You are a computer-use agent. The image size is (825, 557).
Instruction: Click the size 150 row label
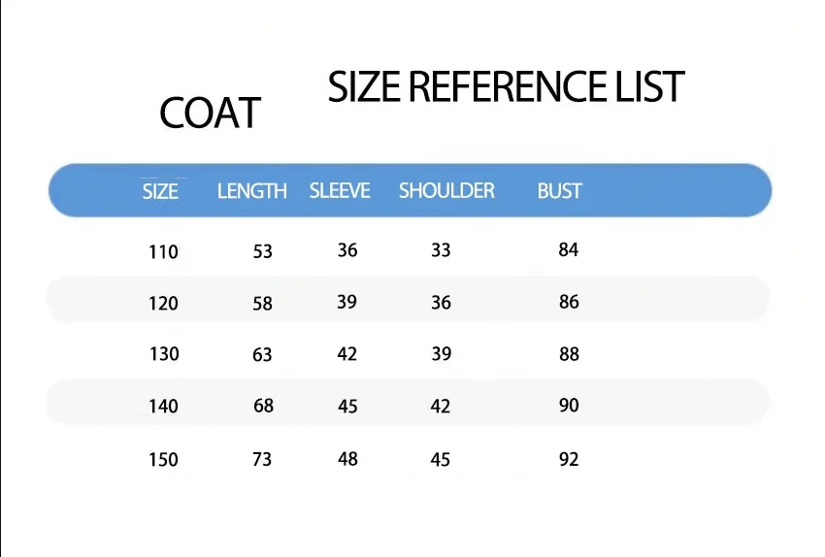pos(163,459)
